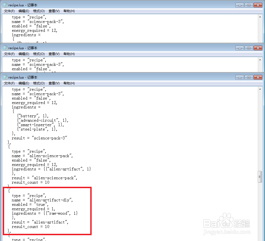Open View menu in topmost background Notepad window

(x=54, y=11)
